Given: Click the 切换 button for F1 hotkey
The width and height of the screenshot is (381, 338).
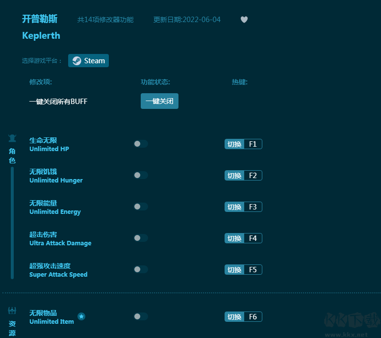Looking at the screenshot, I should tap(234, 144).
